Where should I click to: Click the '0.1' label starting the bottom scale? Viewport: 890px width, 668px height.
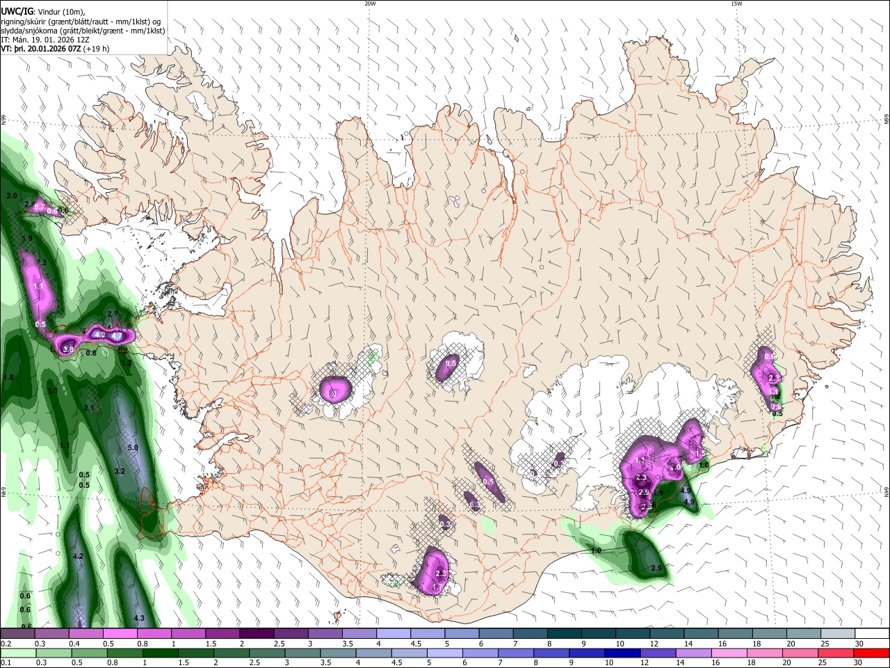click(6, 663)
